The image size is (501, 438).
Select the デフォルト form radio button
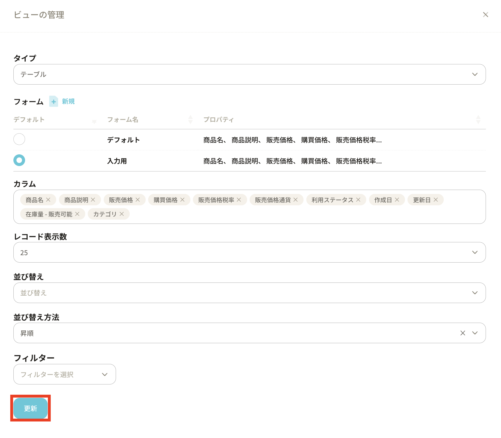point(19,139)
